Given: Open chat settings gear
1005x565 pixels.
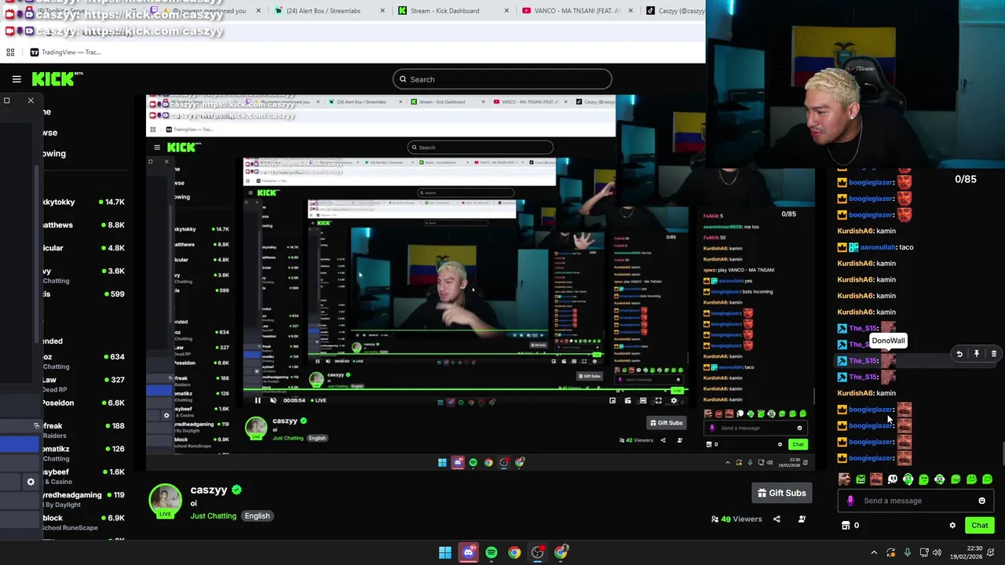Looking at the screenshot, I should coord(952,526).
